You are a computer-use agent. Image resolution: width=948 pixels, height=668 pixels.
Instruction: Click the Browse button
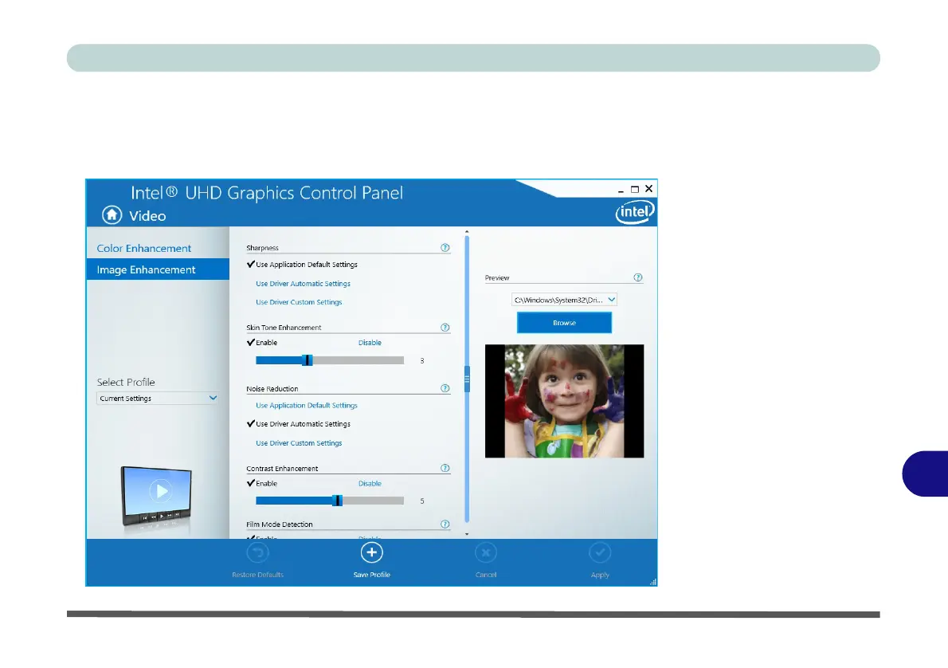coord(564,323)
